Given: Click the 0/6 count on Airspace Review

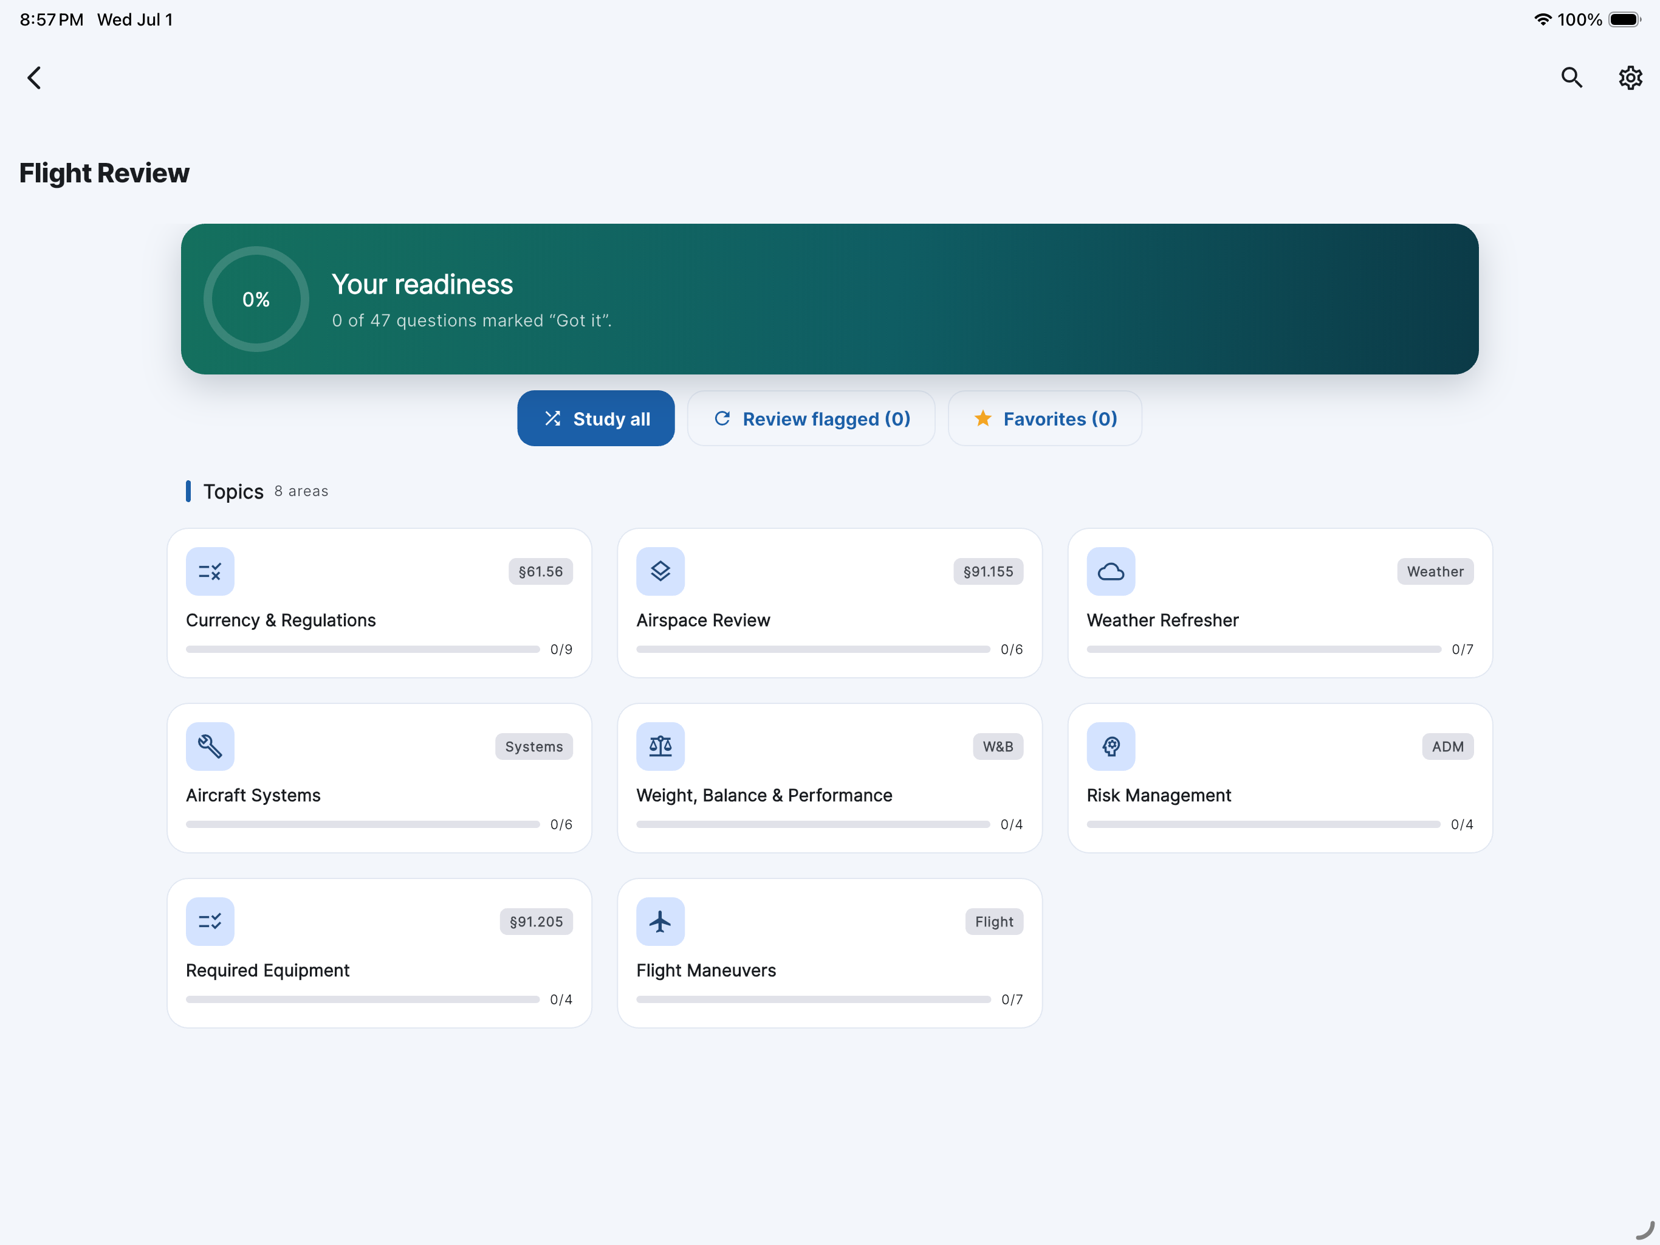Looking at the screenshot, I should tap(1011, 649).
